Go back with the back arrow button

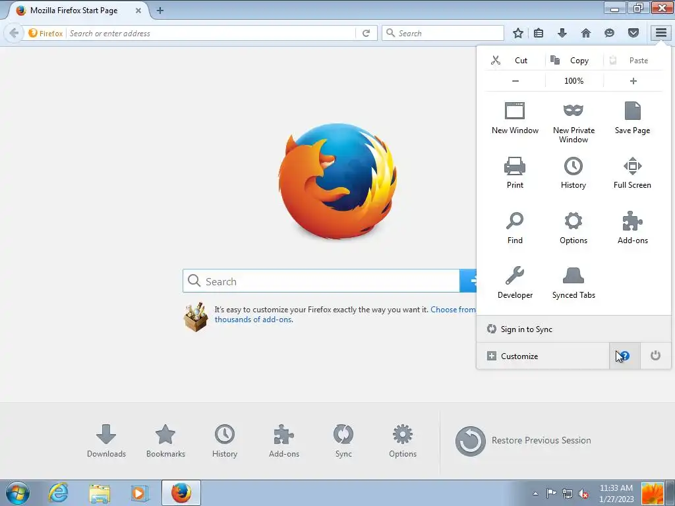point(14,33)
